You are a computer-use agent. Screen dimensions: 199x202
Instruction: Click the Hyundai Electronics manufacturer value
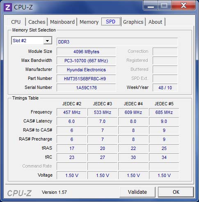(x=86, y=70)
